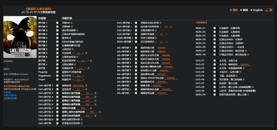
Task: Open the second blue link in the sidebar
Action: [10, 95]
